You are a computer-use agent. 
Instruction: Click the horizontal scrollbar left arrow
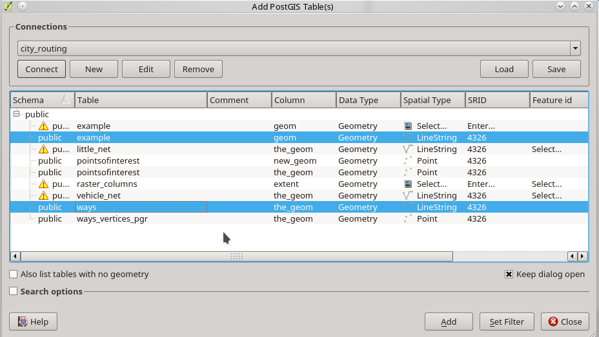pyautogui.click(x=15, y=256)
